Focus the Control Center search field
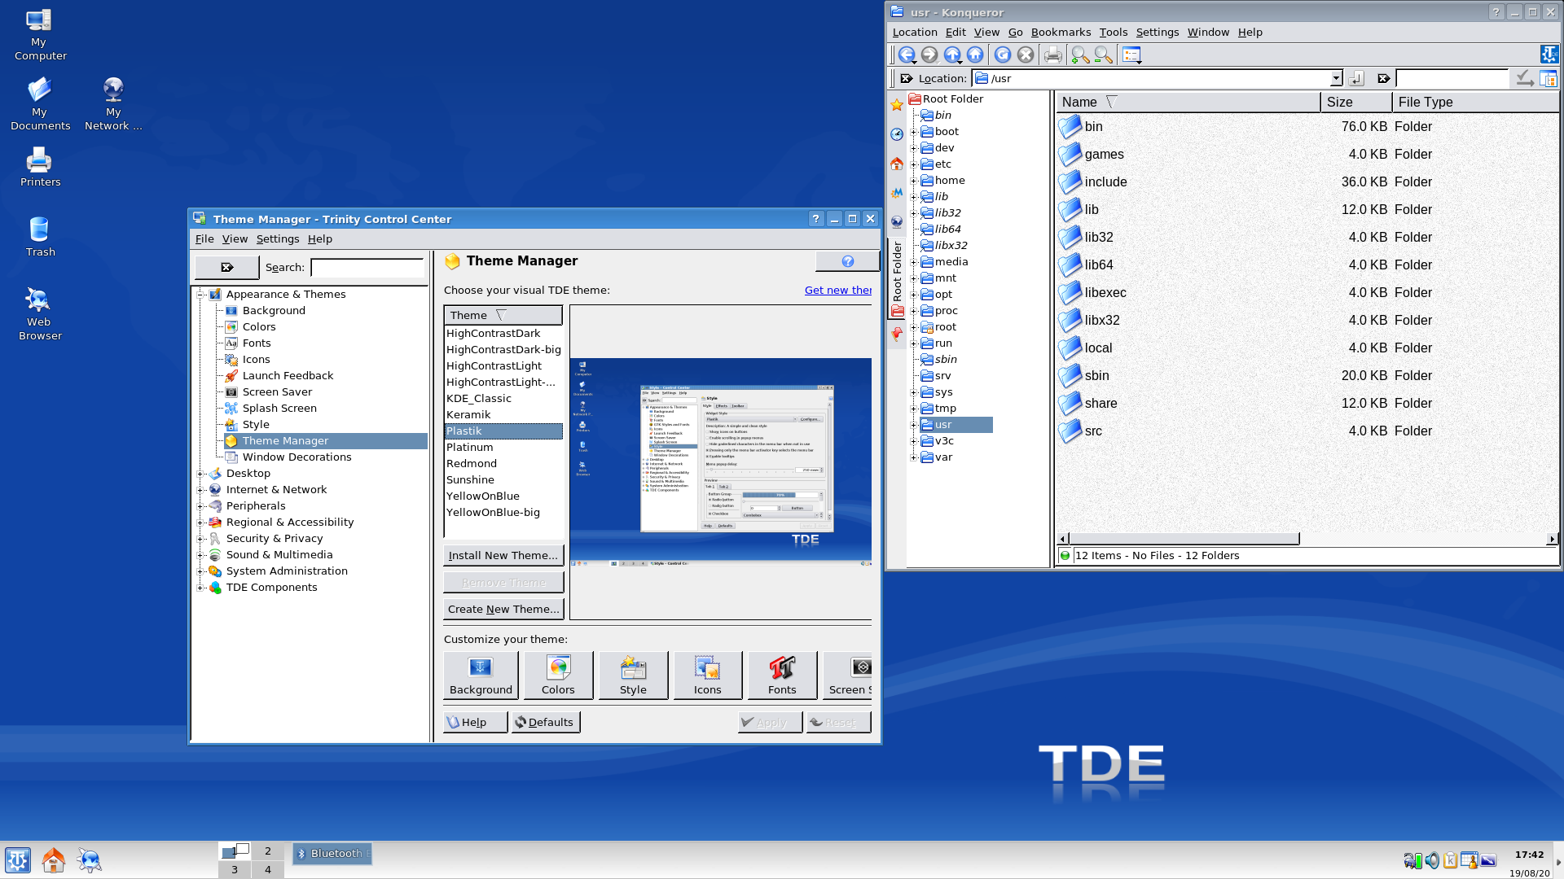1564x879 pixels. click(367, 267)
